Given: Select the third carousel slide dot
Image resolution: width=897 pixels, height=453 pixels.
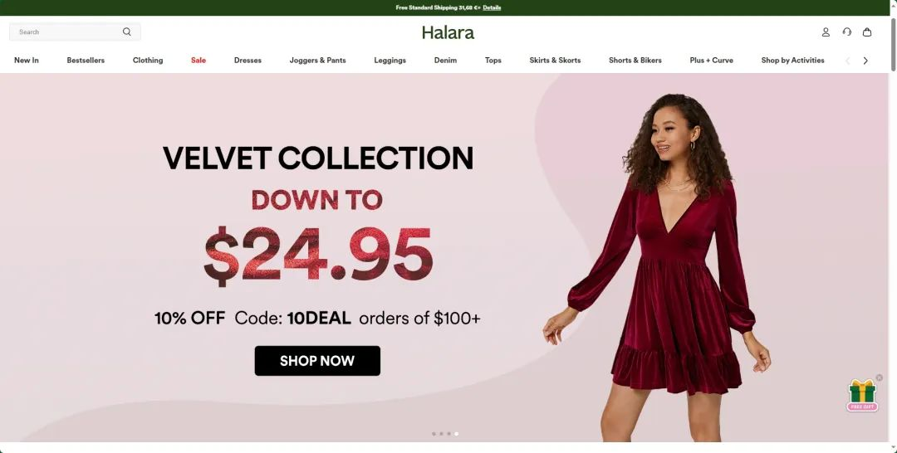Looking at the screenshot, I should 448,434.
